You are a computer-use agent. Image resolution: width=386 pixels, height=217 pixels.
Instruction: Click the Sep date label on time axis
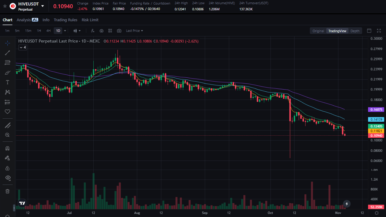click(205, 213)
